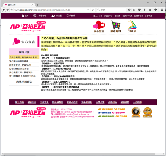Open 讓您買便宜，更買安心! sidebar item
Image resolution: width=166 pixels, height=156 pixels.
(x=20, y=65)
